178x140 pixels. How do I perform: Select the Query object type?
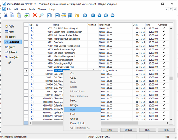[12, 47]
